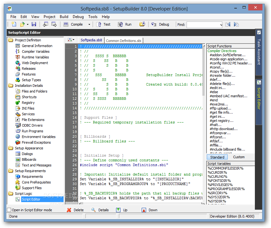Select Support Files tree item

(x=32, y=188)
